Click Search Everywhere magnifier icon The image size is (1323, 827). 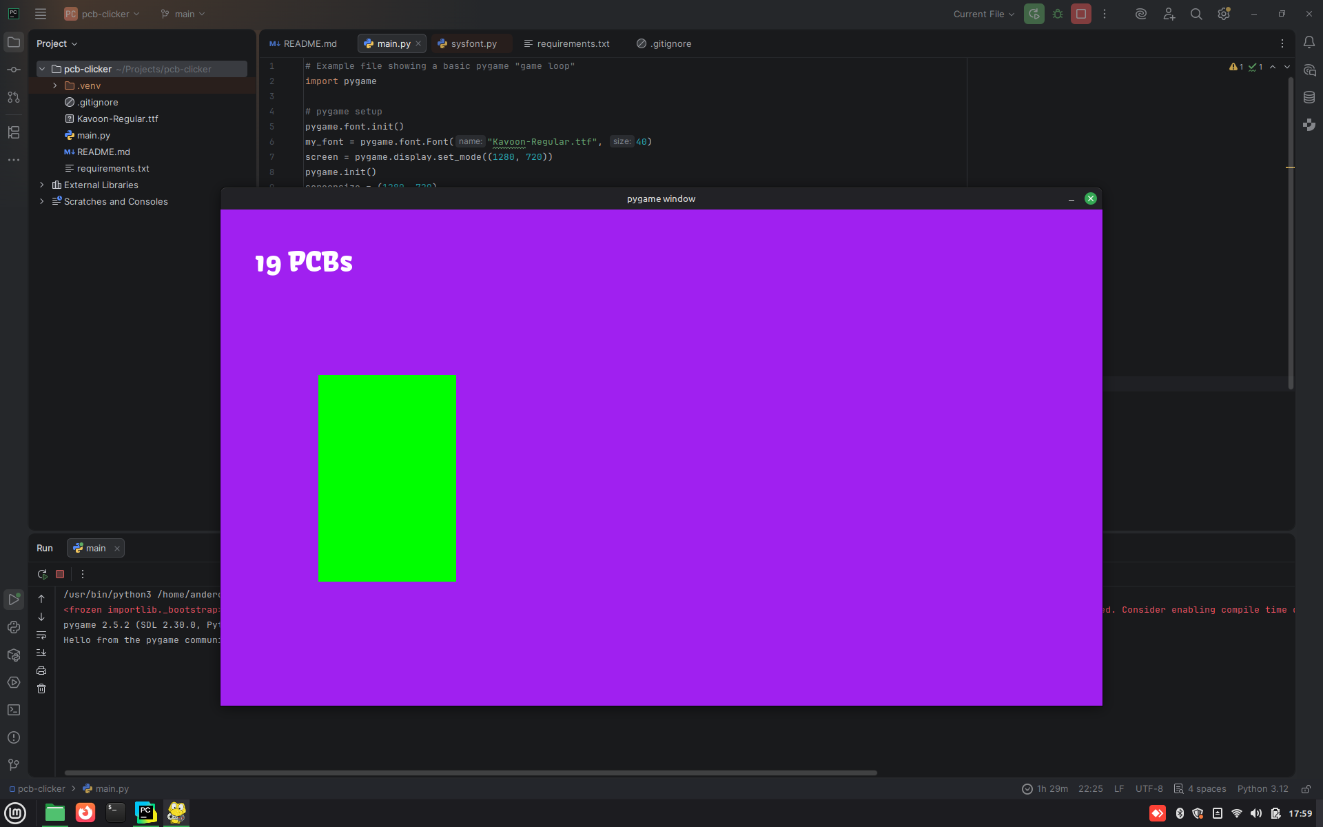click(x=1196, y=14)
